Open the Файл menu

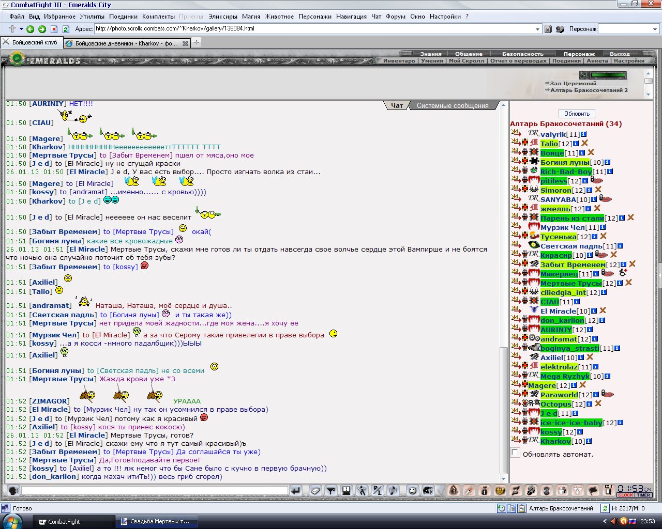pos(17,17)
